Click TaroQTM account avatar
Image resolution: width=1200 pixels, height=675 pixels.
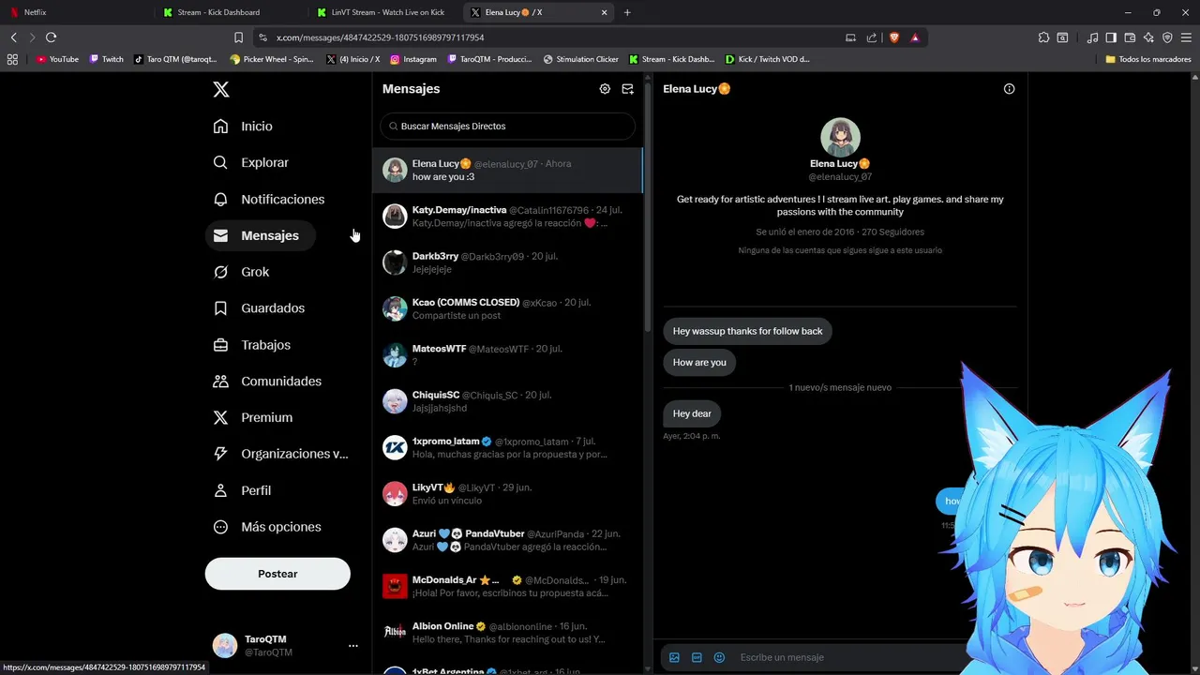pos(225,645)
